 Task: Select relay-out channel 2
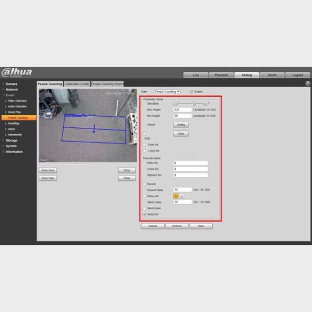coord(182,196)
